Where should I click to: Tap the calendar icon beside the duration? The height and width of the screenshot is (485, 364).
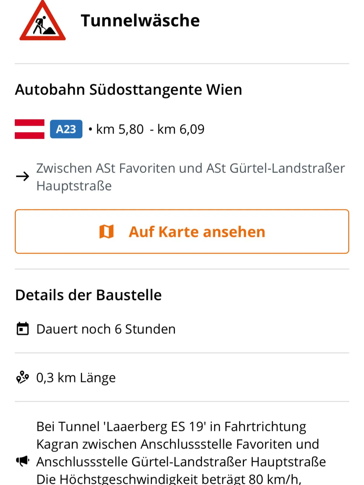(x=23, y=329)
